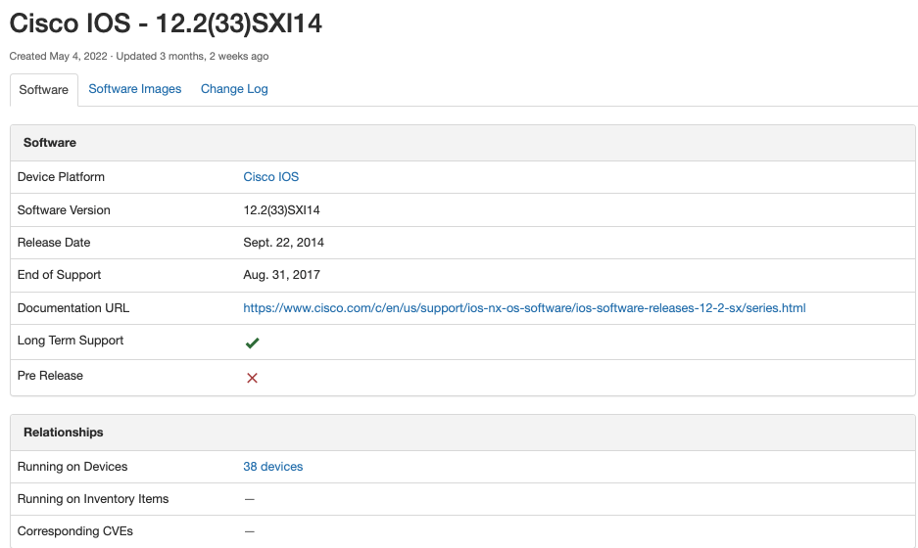Click the Device Platform label
The width and height of the screenshot is (918, 548).
[x=61, y=176]
